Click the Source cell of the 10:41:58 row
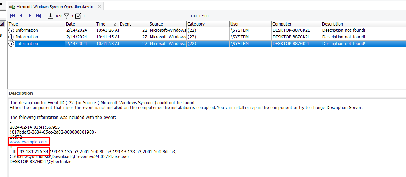This screenshot has width=406, height=177. 168,44
